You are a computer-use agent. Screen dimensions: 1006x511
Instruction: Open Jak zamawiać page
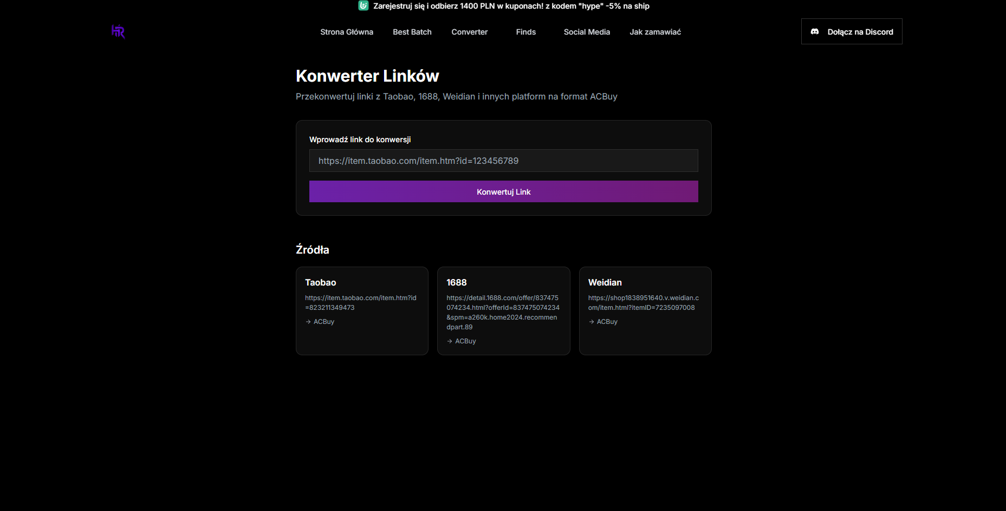pos(655,32)
